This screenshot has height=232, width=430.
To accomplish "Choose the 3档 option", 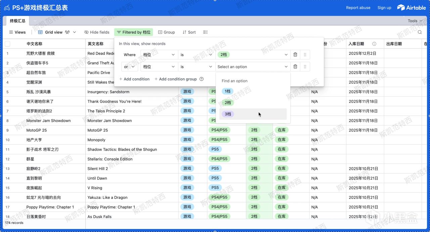I will (253, 114).
